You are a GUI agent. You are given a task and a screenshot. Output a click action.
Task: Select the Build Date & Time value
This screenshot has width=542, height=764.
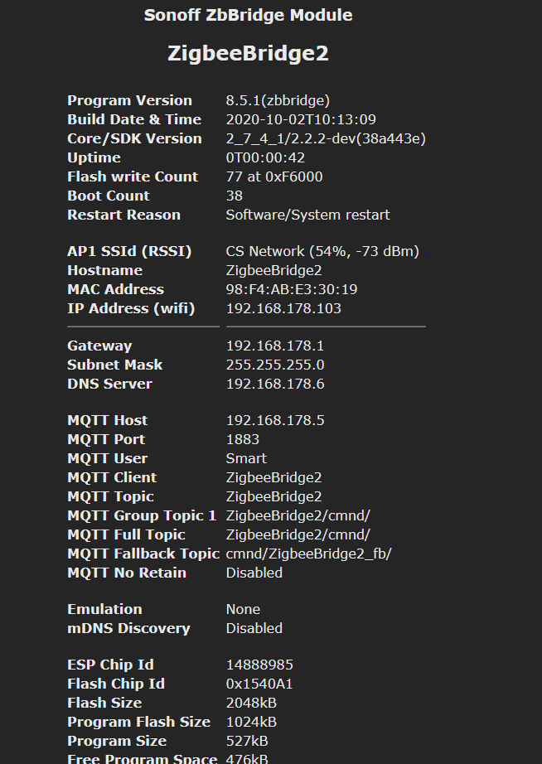pos(301,119)
